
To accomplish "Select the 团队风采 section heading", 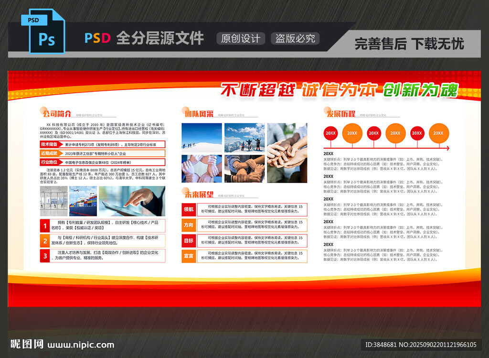I will 199,114.
